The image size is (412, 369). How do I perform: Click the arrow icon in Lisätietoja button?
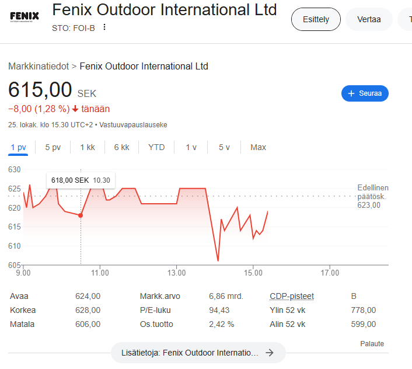click(270, 353)
